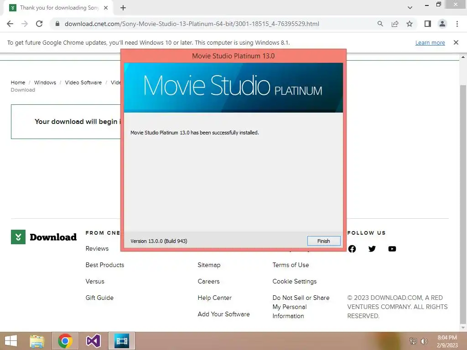Open Careers footer link

click(x=209, y=281)
